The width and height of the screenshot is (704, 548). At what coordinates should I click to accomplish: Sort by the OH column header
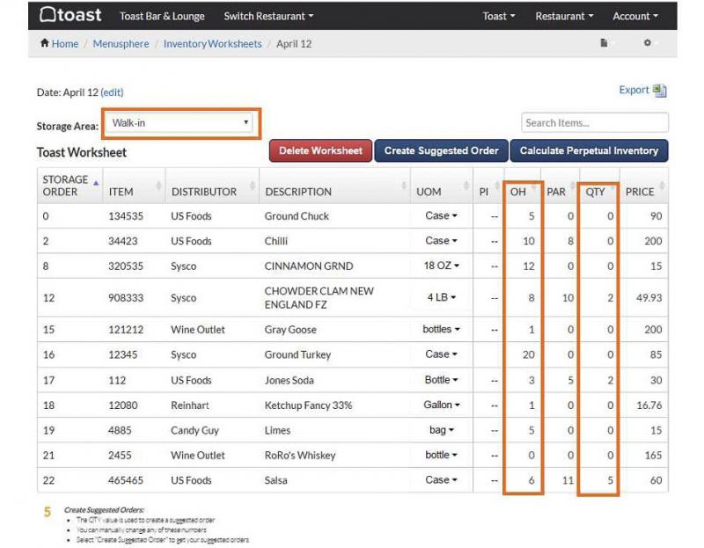(x=523, y=186)
